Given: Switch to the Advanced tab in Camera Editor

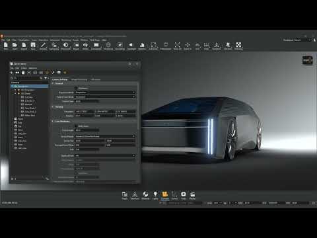Looking at the screenshot, I should [96, 79].
